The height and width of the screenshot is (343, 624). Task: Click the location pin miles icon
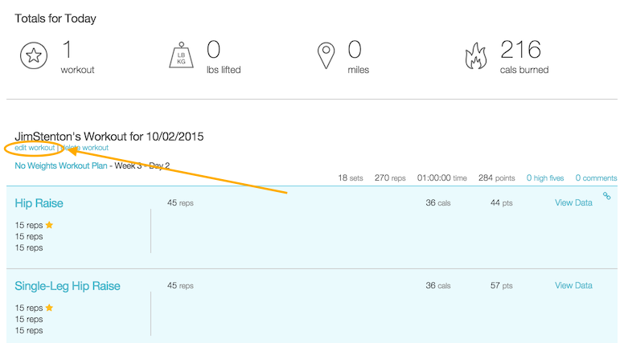pos(326,55)
